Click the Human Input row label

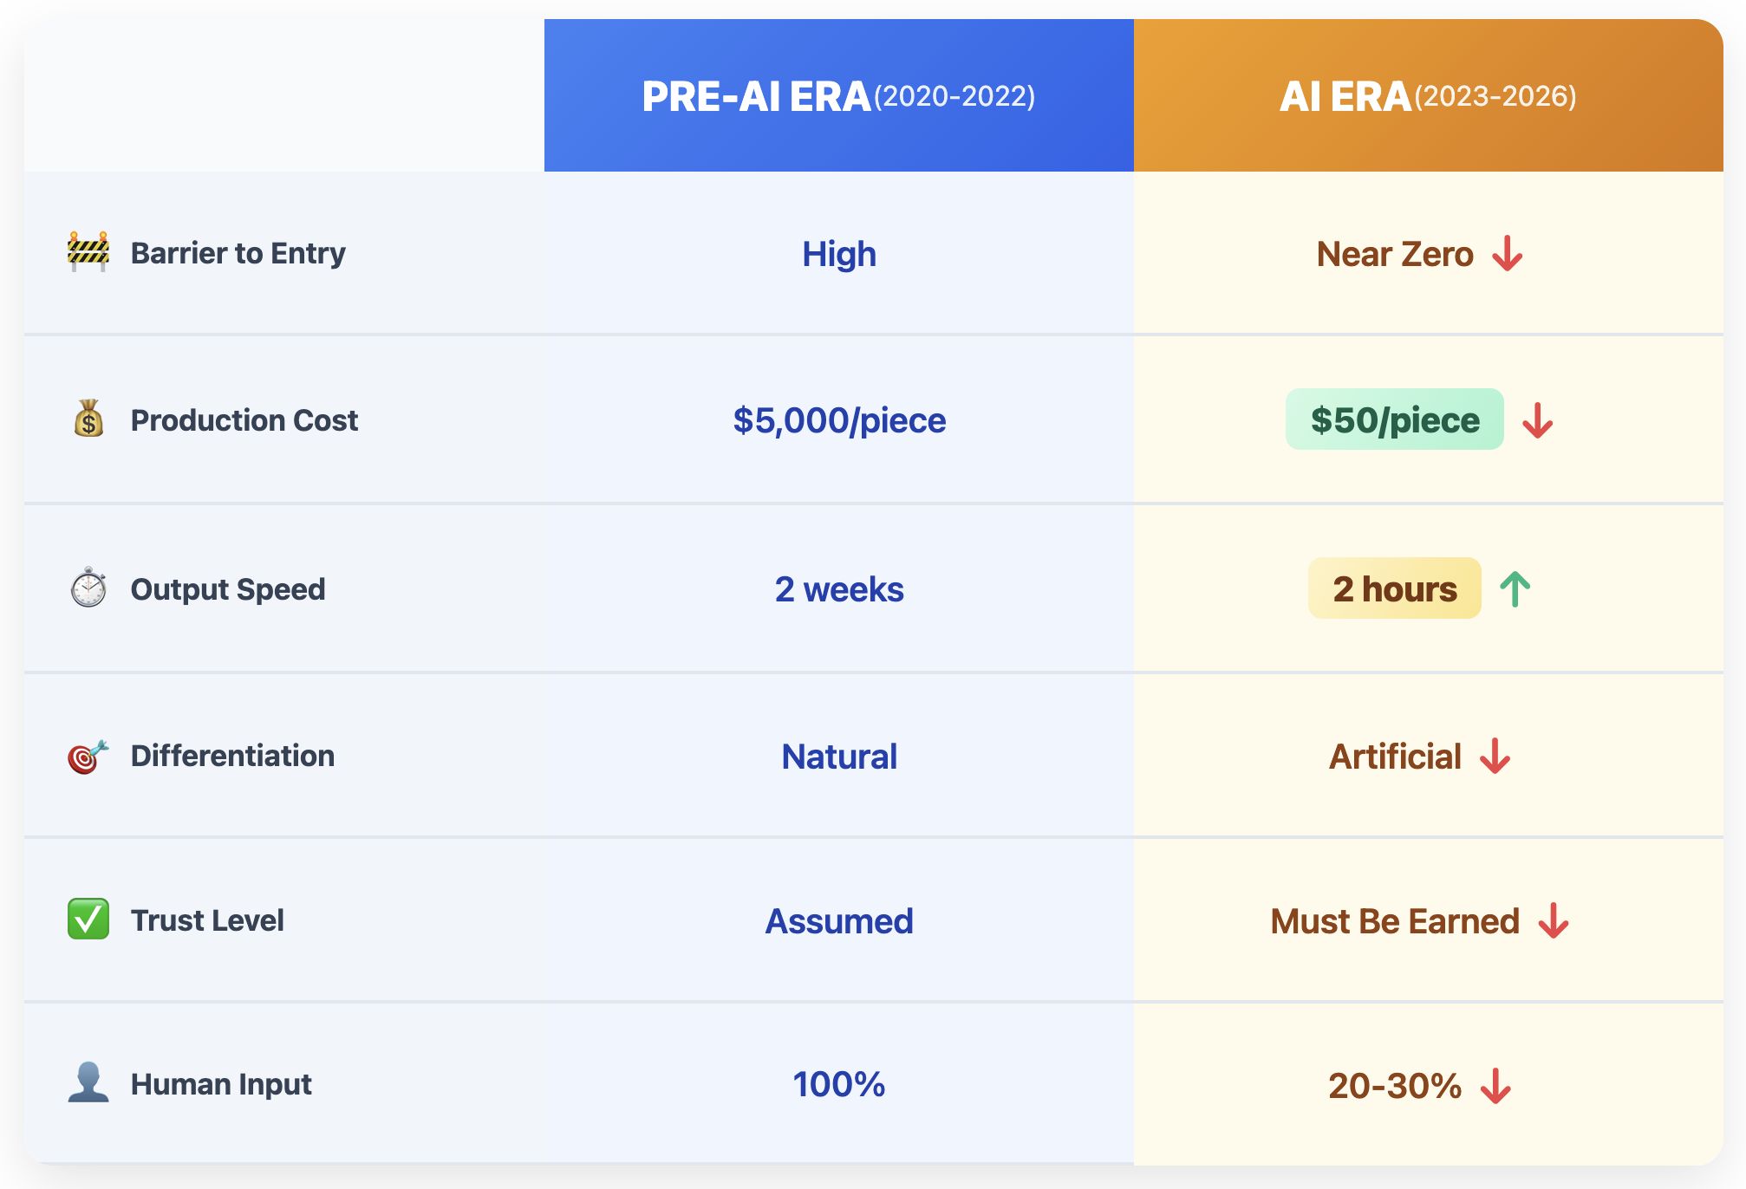tap(221, 1084)
